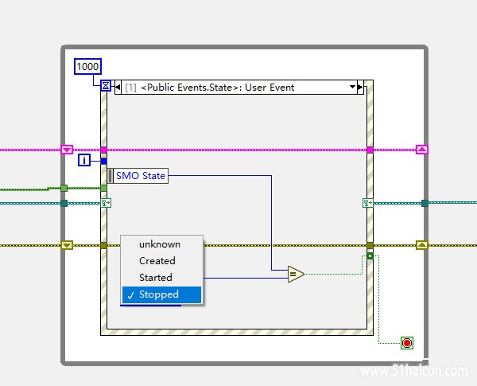Go to previous event case arrow
Viewport: 477px width, 386px height.
[118, 88]
